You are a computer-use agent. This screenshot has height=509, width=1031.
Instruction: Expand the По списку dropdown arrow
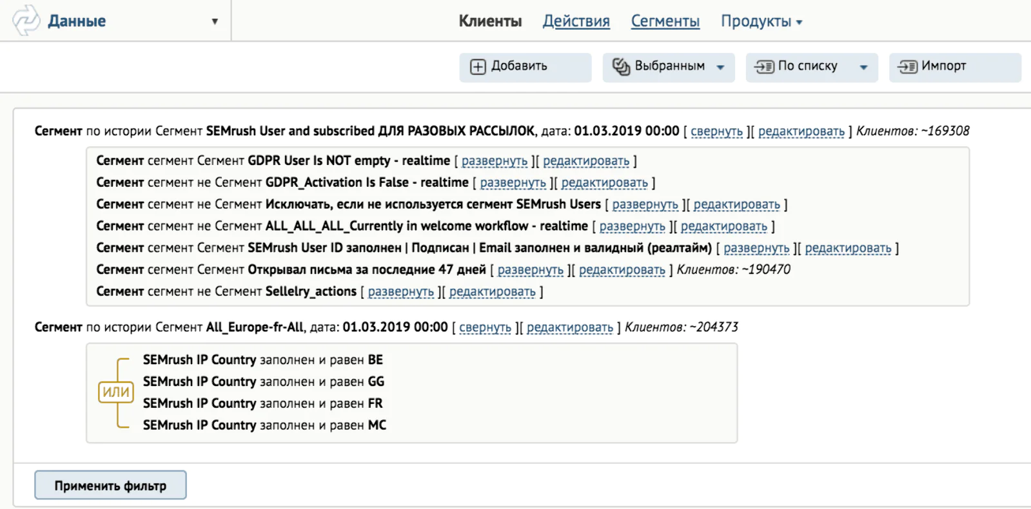pyautogui.click(x=863, y=67)
